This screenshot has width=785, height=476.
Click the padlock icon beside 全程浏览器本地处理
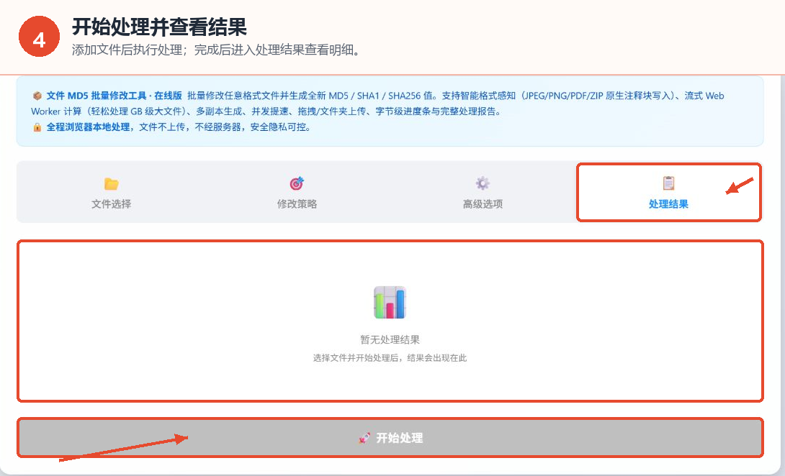click(37, 127)
